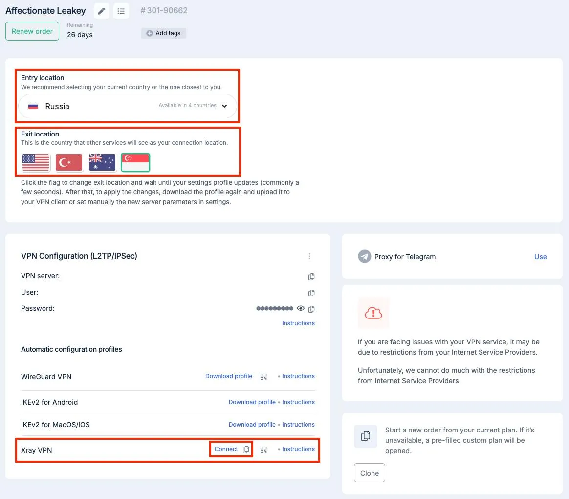Copy the VPN server address
The width and height of the screenshot is (569, 499).
[311, 277]
